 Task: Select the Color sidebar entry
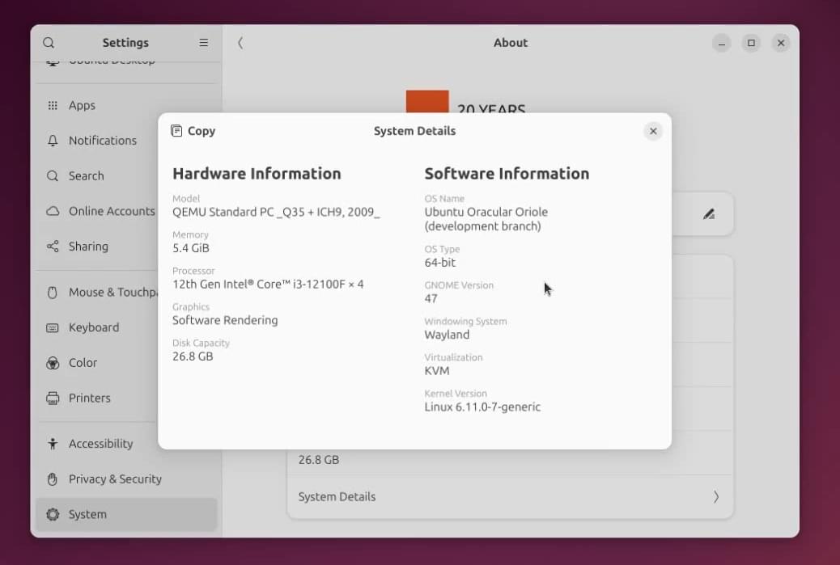(126, 363)
